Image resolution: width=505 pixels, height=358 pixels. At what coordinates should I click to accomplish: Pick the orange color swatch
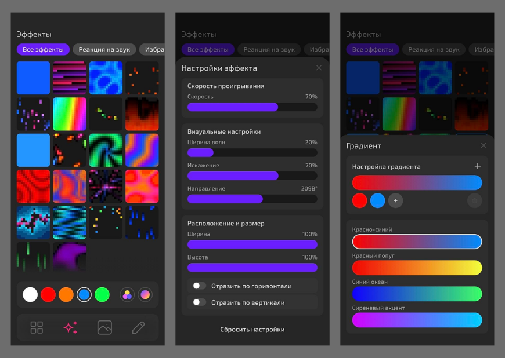(x=66, y=295)
